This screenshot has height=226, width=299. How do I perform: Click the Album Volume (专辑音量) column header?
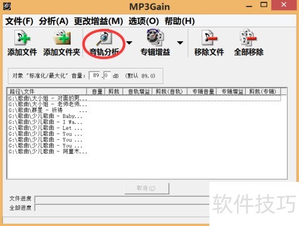[202, 91]
